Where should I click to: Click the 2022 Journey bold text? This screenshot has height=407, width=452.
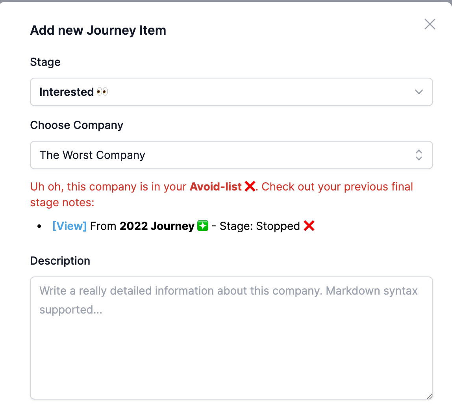coord(157,226)
